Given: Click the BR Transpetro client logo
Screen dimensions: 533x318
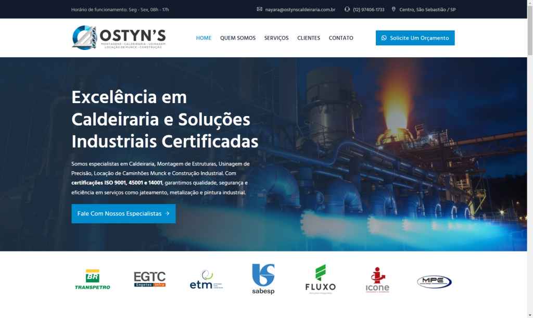Looking at the screenshot, I should 93,279.
